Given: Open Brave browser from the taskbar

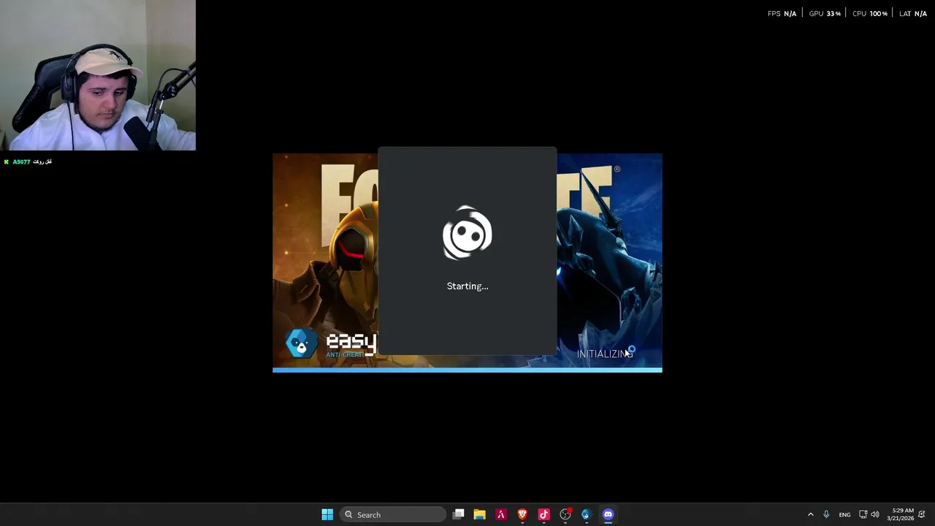Looking at the screenshot, I should 522,514.
